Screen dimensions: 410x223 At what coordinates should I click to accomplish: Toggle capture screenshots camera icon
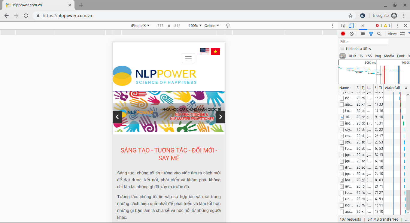click(x=363, y=34)
